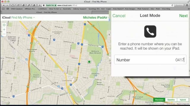Click the toolbar icon left of the key icon
This screenshot has height=106, width=190.
tap(23, 5)
